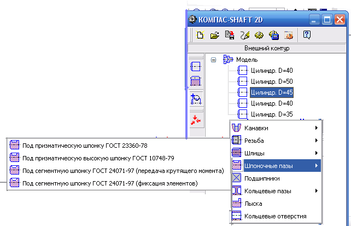The height and width of the screenshot is (226, 351).
Task: Click the pencil and curve toolbar icon
Action: click(x=244, y=36)
